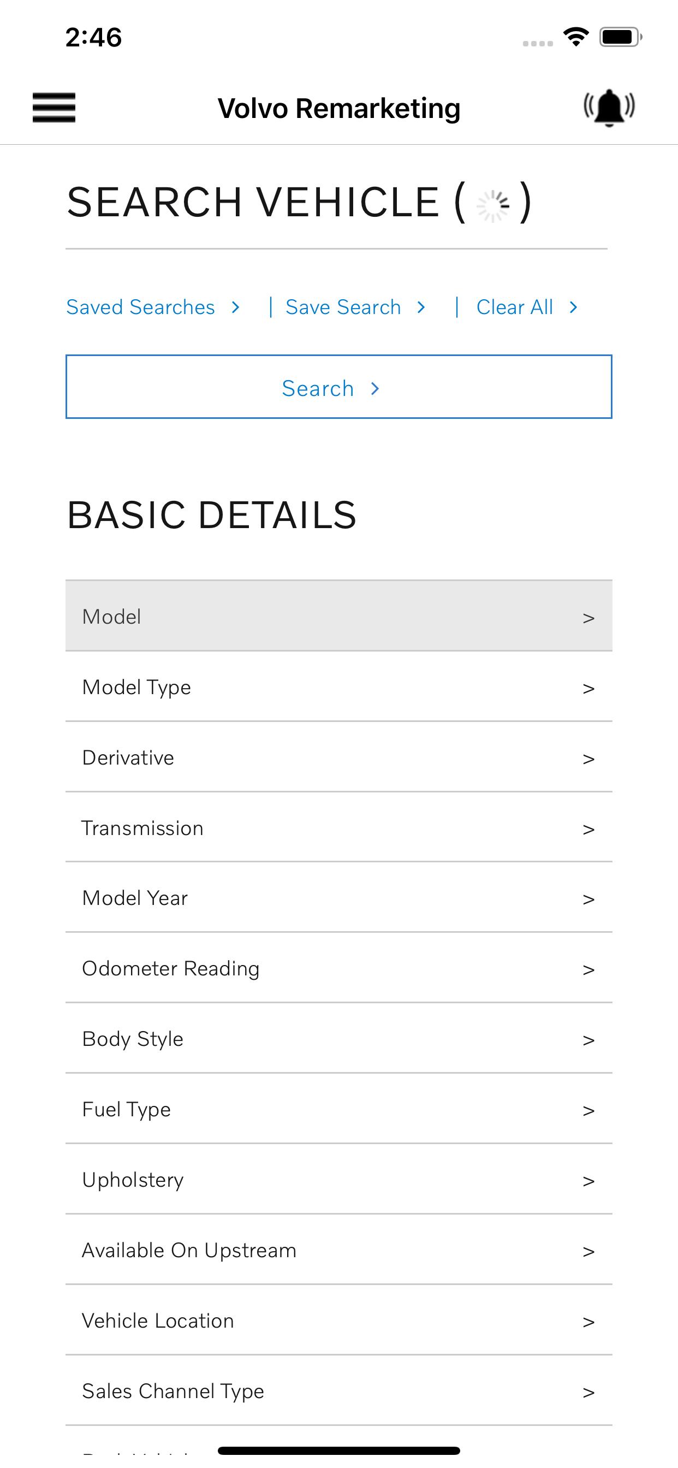The height and width of the screenshot is (1468, 678).
Task: Tap the arrow inside the Search button
Action: click(374, 389)
